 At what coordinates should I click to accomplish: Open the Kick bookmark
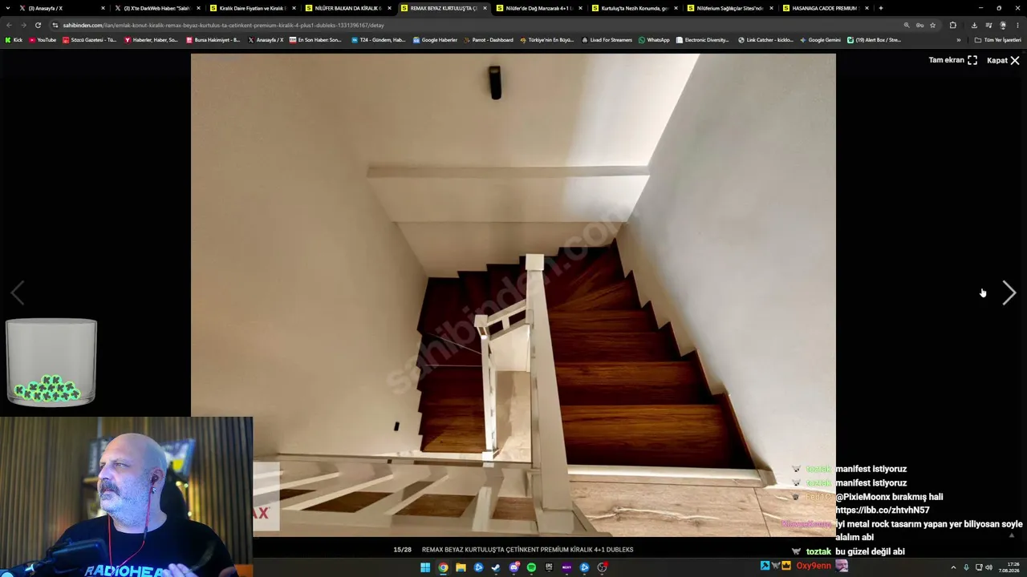point(14,39)
